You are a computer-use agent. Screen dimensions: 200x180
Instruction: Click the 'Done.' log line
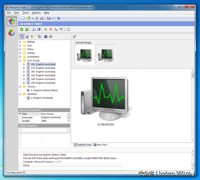(70, 165)
